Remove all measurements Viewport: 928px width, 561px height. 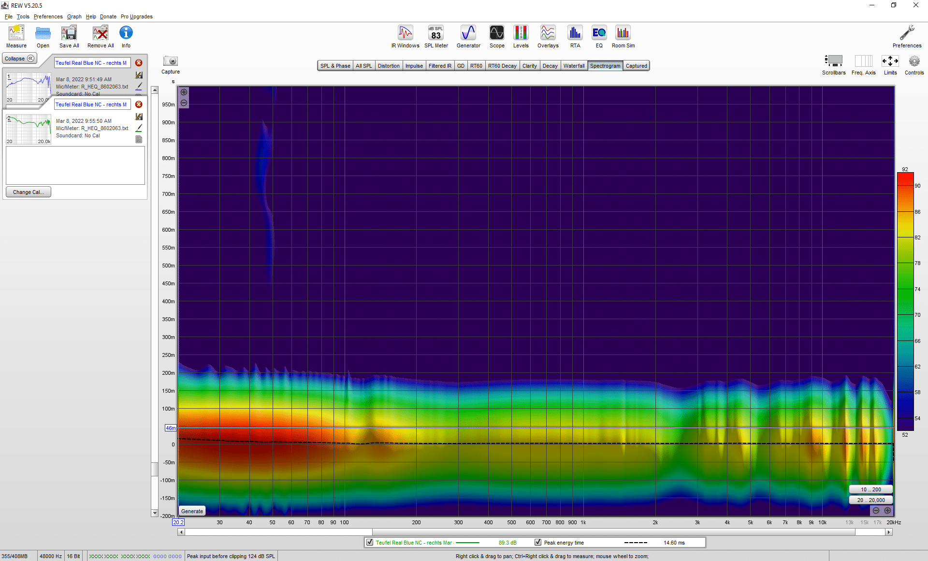coord(101,36)
